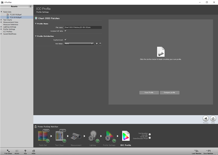Collapse the Profile Distribution section

click(x=36, y=36)
